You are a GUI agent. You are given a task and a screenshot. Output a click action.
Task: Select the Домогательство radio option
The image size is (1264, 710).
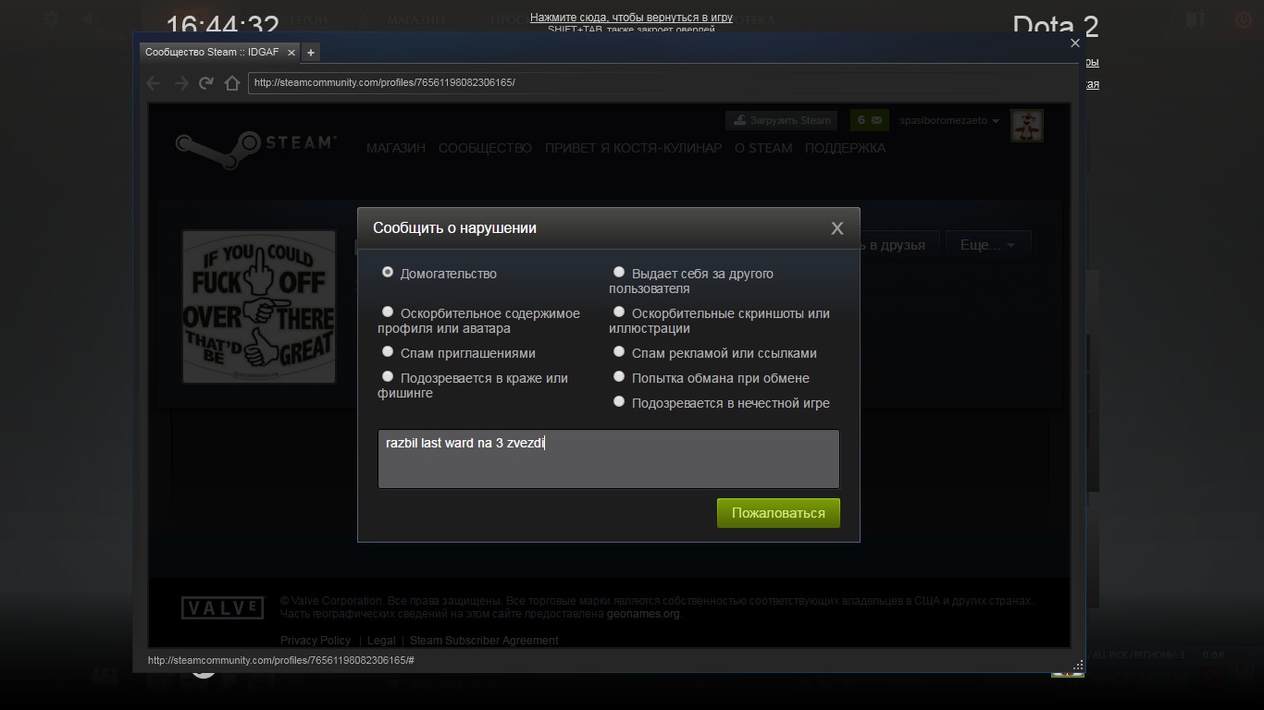pyautogui.click(x=388, y=273)
